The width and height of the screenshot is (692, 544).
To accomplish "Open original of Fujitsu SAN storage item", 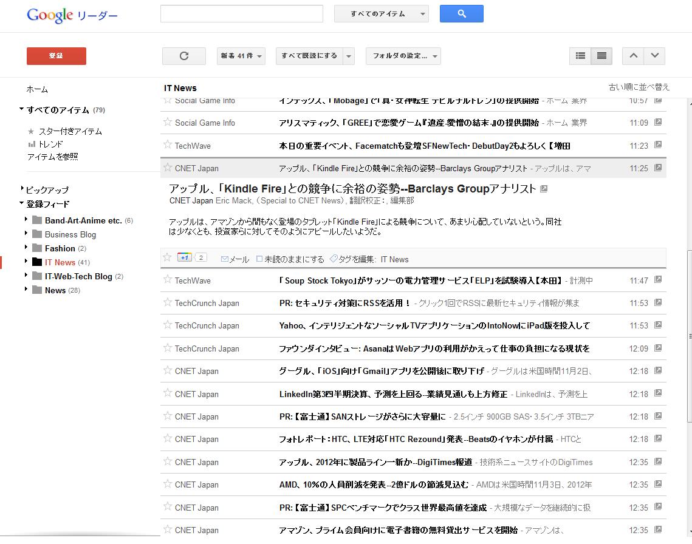I will point(658,416).
